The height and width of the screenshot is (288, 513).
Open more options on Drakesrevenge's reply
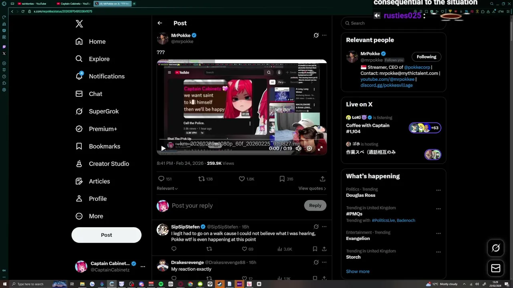pos(324,262)
